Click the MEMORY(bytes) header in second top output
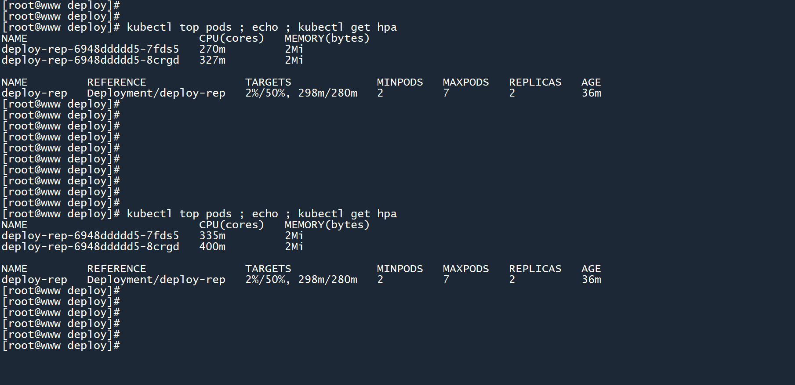795x385 pixels. pos(327,225)
